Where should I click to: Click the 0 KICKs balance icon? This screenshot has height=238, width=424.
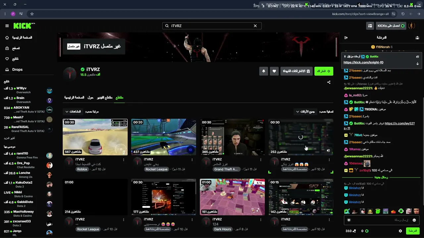[367, 231]
